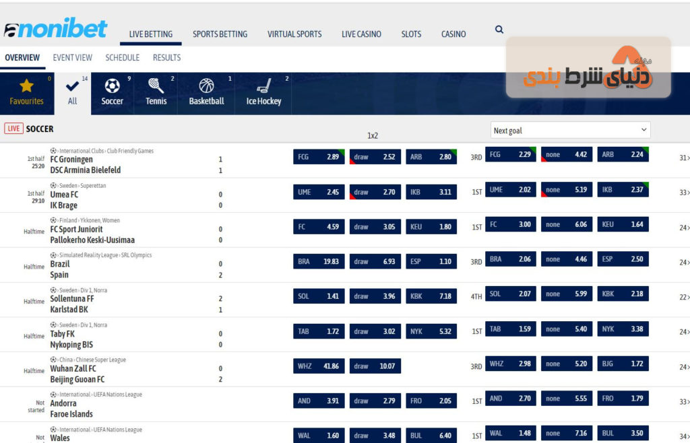690x443 pixels.
Task: Open the Slots section
Action: pos(411,34)
